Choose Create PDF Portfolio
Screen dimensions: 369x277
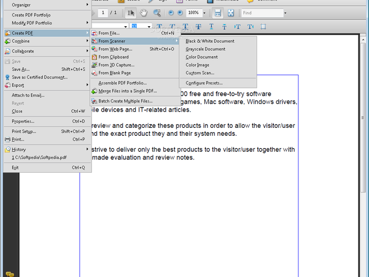(x=47, y=15)
